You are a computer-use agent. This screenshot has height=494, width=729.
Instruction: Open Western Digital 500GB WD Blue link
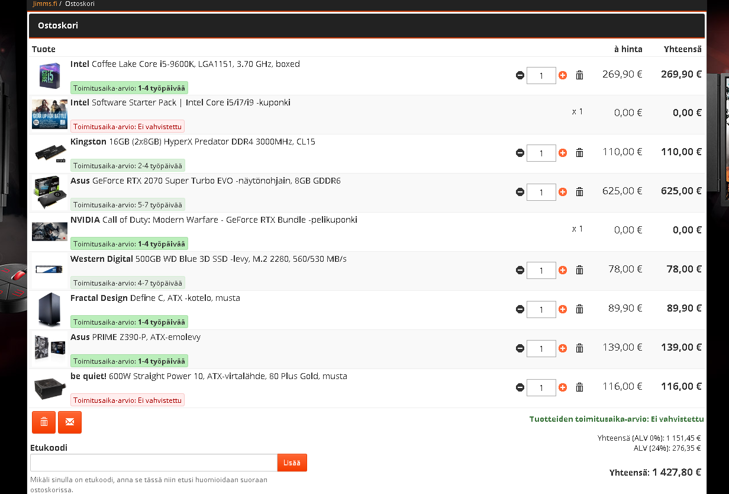tap(208, 259)
